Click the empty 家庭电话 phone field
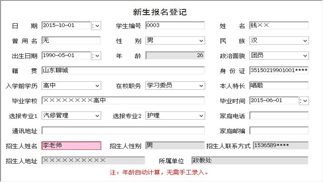This screenshot has width=323, height=182. pyautogui.click(x=278, y=116)
